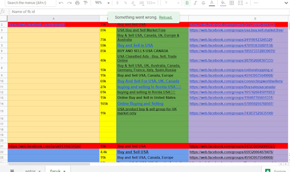Print the spreadsheet
Image resolution: width=290 pixels, height=172 pixels.
tap(77, 3)
